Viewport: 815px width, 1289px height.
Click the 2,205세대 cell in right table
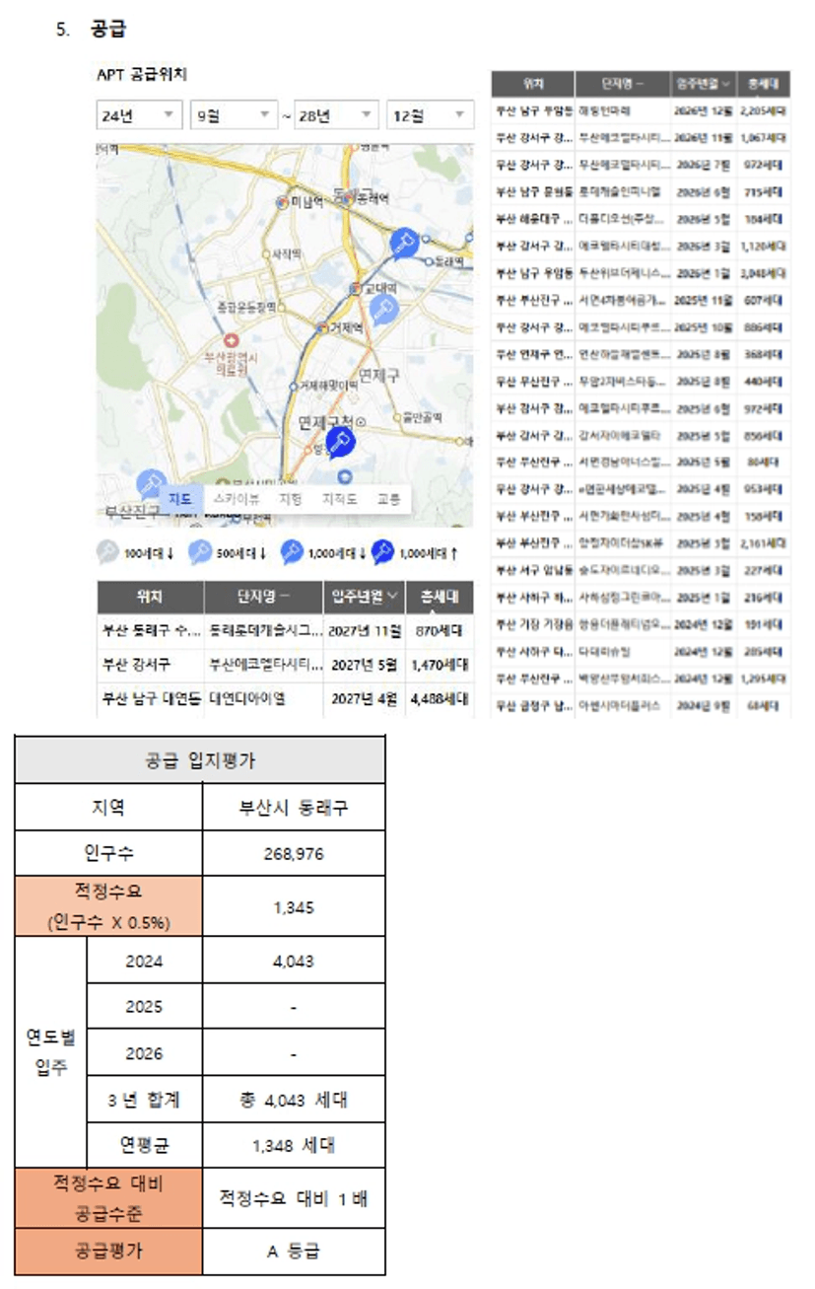(764, 111)
